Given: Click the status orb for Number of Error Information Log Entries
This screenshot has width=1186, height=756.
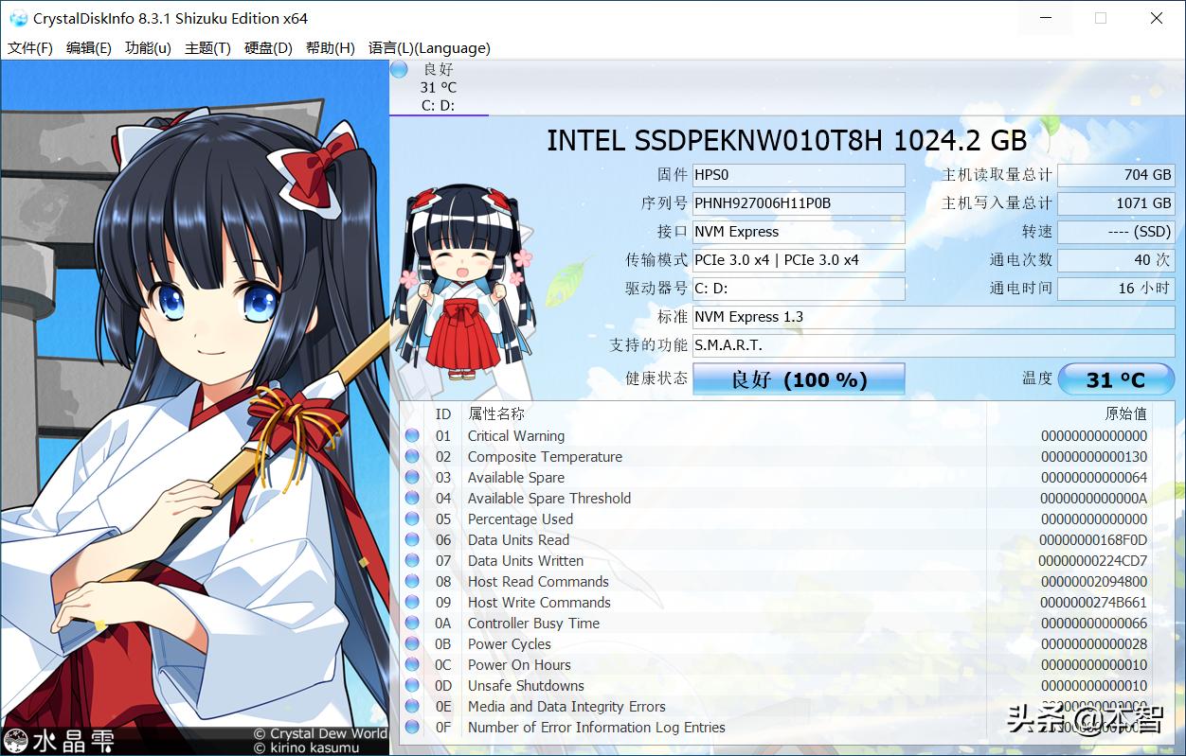Looking at the screenshot, I should (x=412, y=728).
